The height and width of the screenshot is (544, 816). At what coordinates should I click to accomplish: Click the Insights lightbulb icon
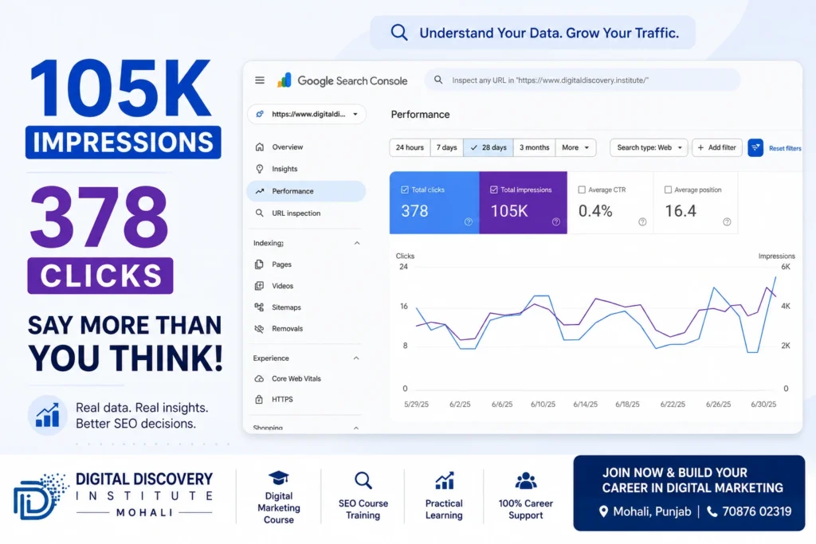[x=260, y=169]
